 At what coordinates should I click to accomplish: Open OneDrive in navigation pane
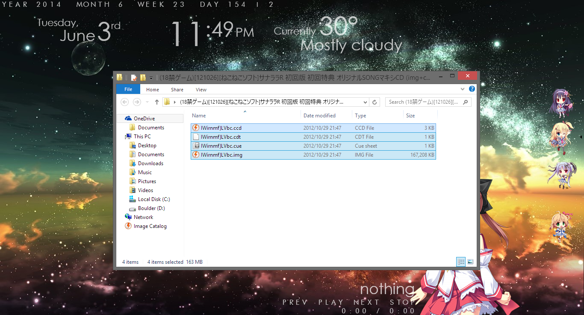(144, 119)
